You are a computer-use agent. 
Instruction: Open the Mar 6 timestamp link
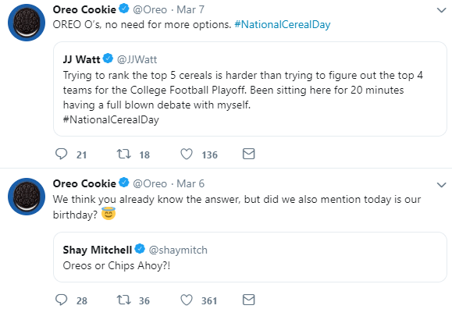coord(190,183)
